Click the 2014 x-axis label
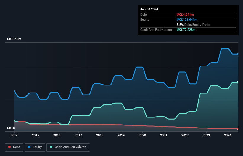The image size is (243, 156). tap(14, 135)
